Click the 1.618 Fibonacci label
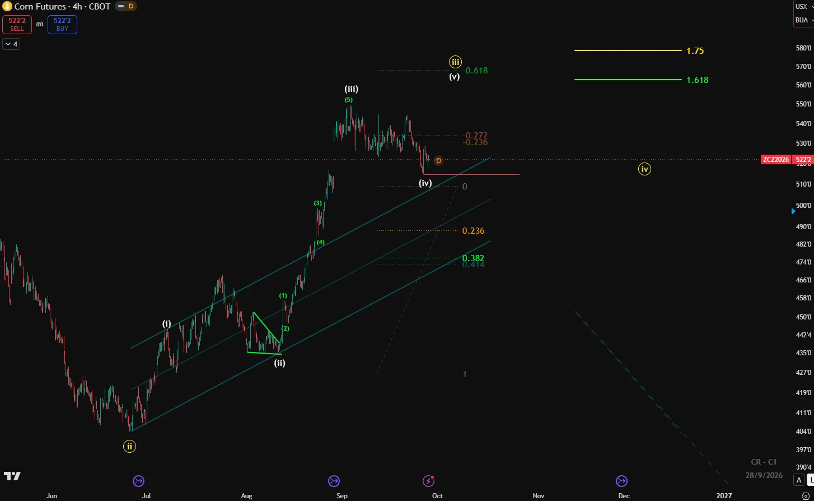814x501 pixels. tap(698, 80)
